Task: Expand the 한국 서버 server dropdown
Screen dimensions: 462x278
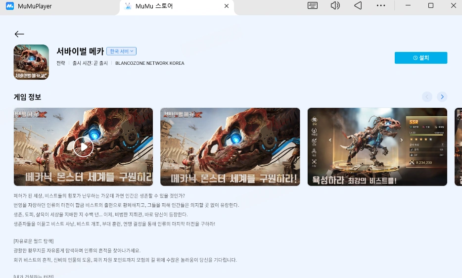Action: (x=121, y=51)
